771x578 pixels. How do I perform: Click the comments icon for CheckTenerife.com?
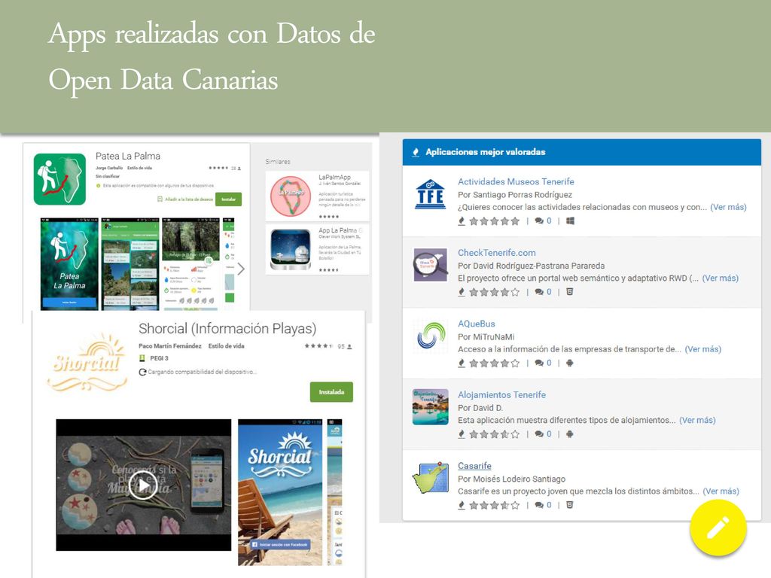pyautogui.click(x=539, y=292)
